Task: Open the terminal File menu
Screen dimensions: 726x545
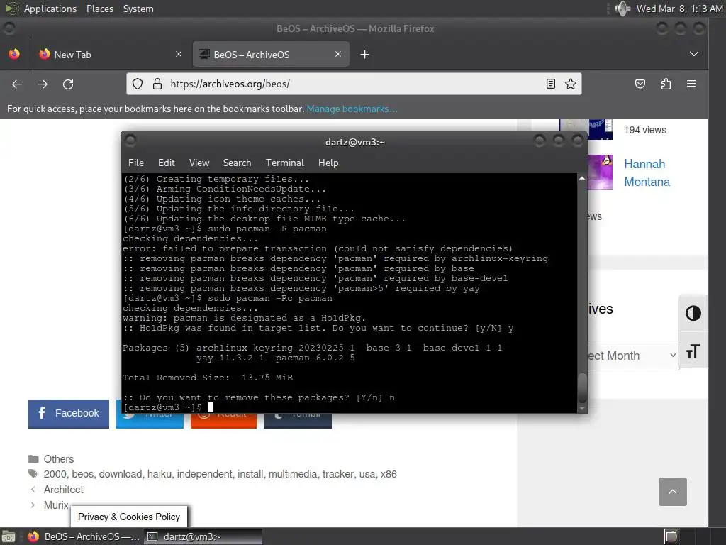Action: (x=135, y=163)
